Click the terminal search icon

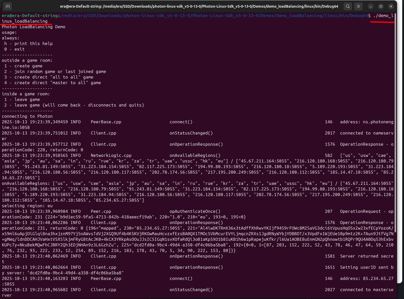[348, 6]
